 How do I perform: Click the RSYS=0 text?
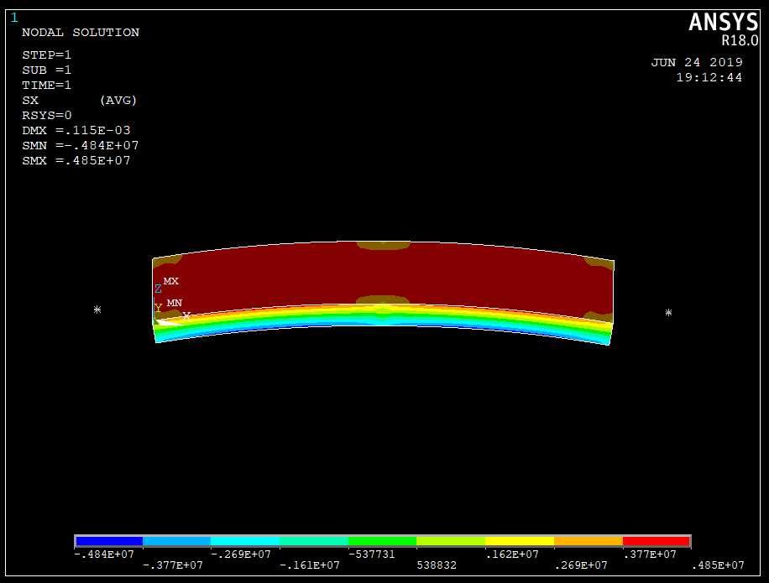[46, 116]
